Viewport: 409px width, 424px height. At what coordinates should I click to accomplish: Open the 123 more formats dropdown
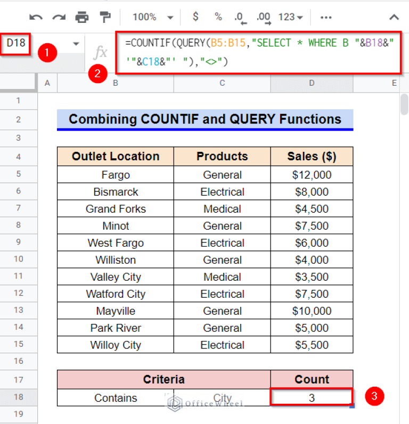tap(290, 17)
